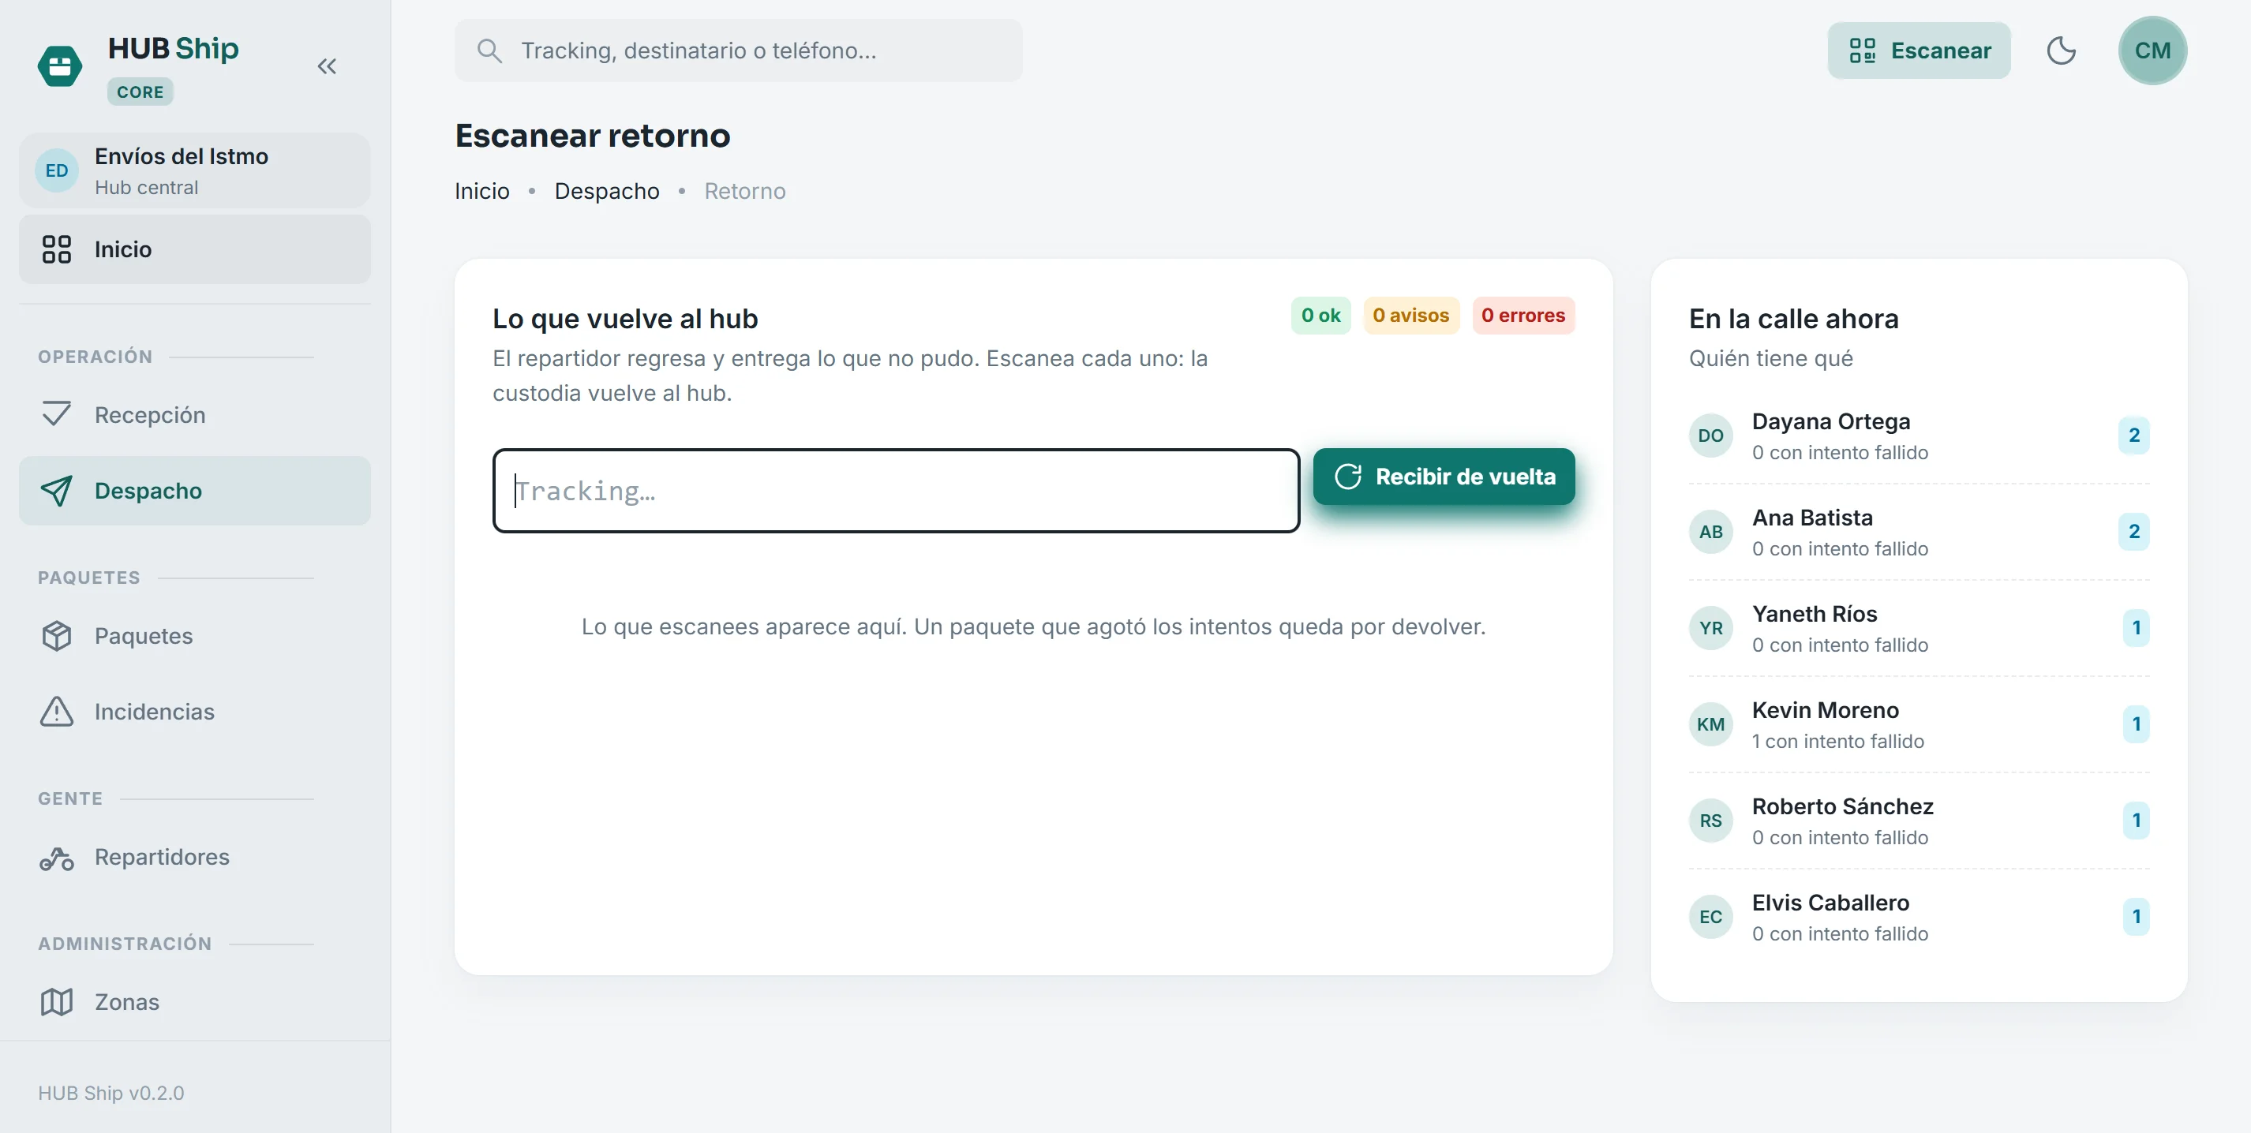Focus the global tracking search field
The width and height of the screenshot is (2251, 1133).
pos(739,50)
